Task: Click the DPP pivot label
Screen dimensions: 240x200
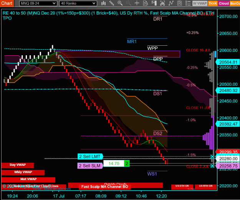Action: pos(158,59)
